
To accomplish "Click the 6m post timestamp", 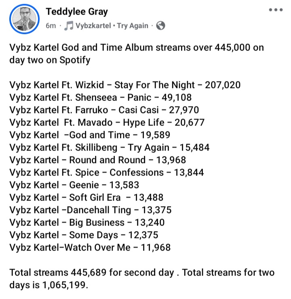I will click(x=51, y=26).
